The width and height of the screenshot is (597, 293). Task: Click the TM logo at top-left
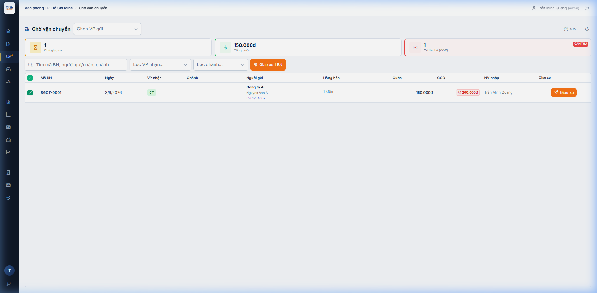(x=9, y=8)
